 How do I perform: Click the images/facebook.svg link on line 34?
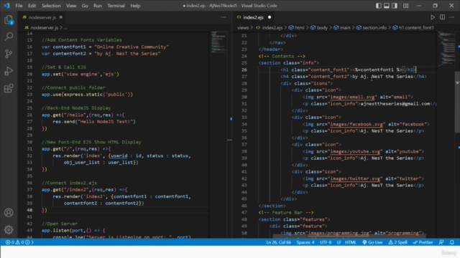coord(356,124)
